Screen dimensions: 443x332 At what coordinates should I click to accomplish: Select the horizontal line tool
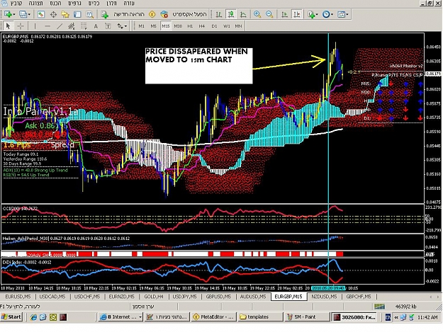pos(47,26)
